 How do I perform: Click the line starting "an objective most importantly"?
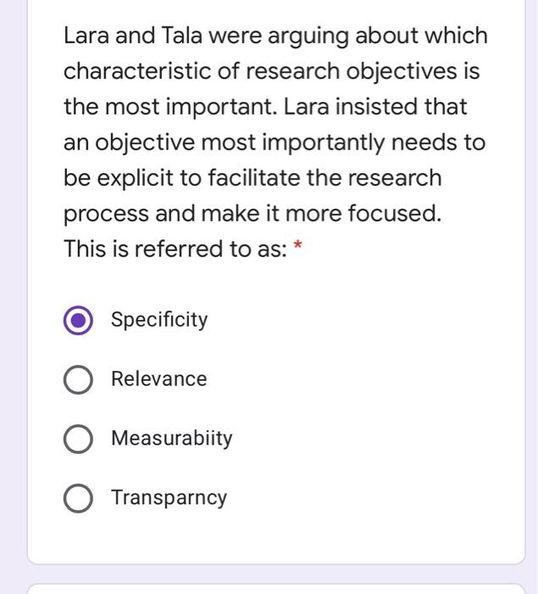pyautogui.click(x=275, y=143)
